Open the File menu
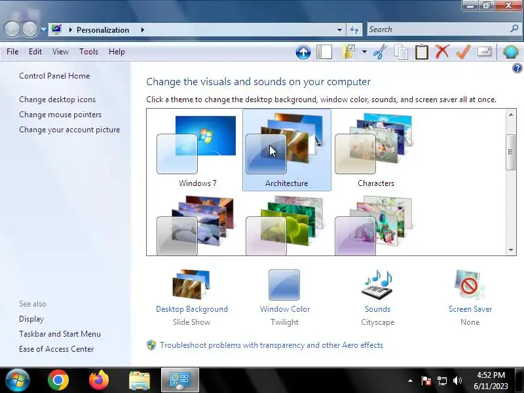Image resolution: width=524 pixels, height=393 pixels. point(12,52)
